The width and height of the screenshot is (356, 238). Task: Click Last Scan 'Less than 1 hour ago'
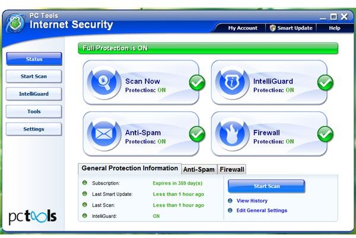[x=179, y=205]
